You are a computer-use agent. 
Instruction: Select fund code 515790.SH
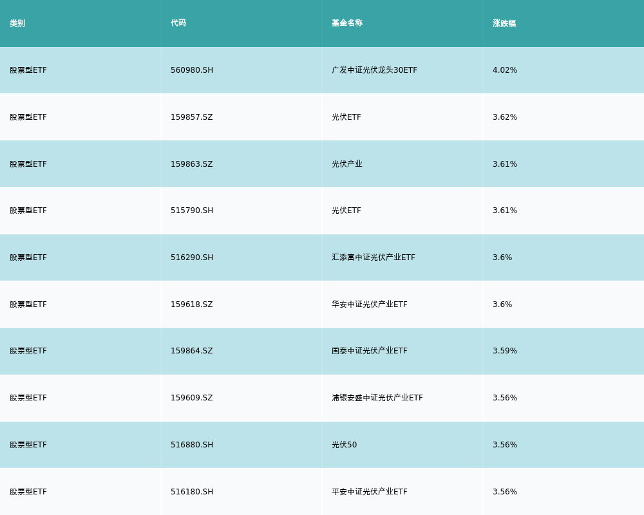coord(192,211)
